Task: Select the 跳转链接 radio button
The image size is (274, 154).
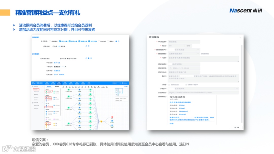Action: [169, 85]
